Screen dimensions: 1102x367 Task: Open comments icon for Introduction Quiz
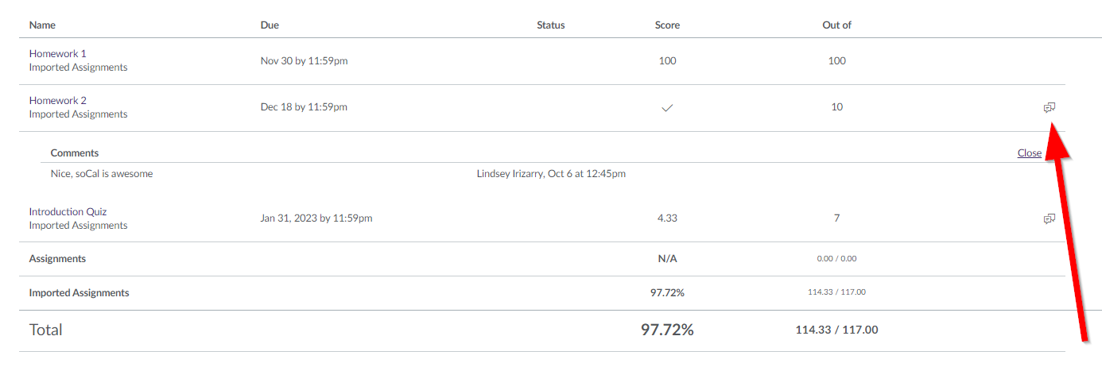click(1050, 218)
